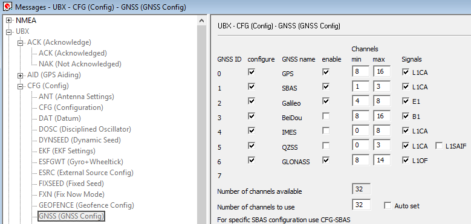Click the u-center app icon in title bar

pos(7,6)
